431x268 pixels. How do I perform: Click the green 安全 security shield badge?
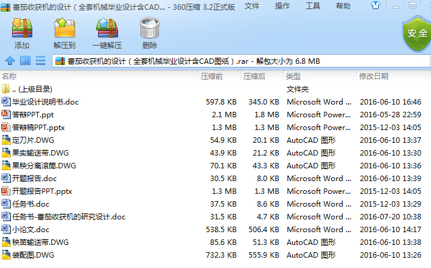tap(417, 34)
